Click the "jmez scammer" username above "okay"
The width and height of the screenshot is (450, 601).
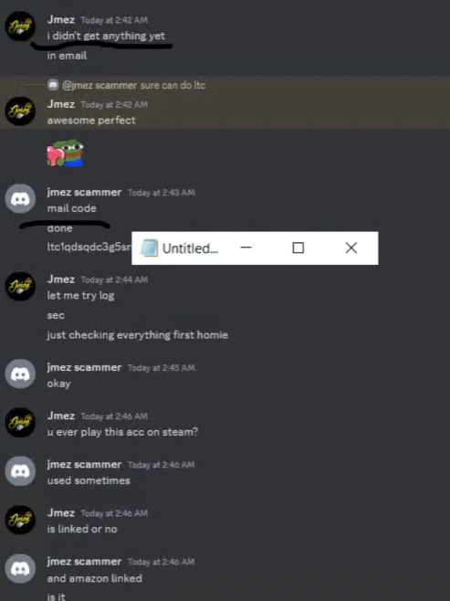click(84, 367)
